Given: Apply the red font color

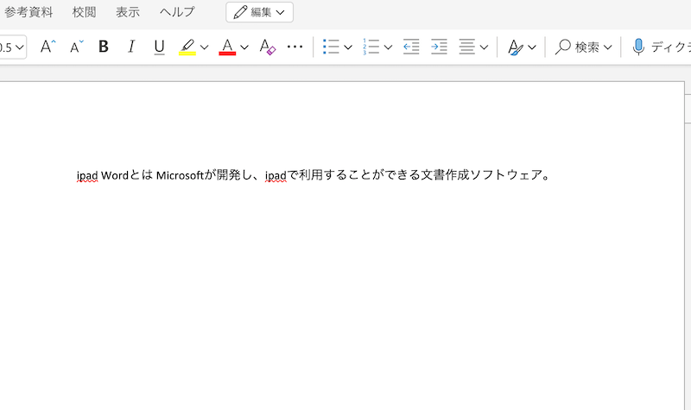Looking at the screenshot, I should pyautogui.click(x=227, y=47).
